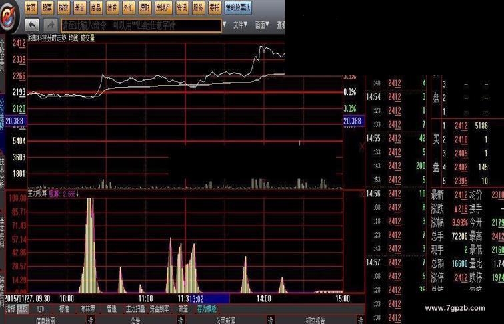
Task: Click the 总手 72206 value
Action: 459,236
